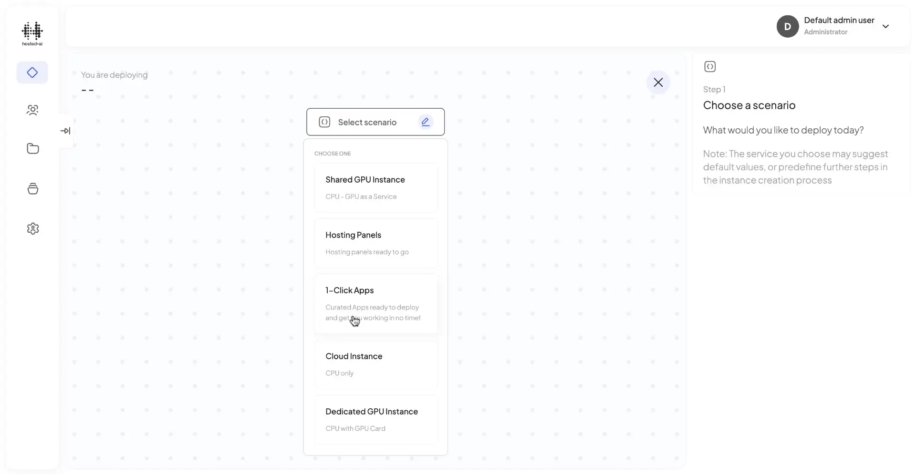The image size is (916, 475).
Task: Select the deployments diamond icon in sidebar
Action: coord(32,72)
